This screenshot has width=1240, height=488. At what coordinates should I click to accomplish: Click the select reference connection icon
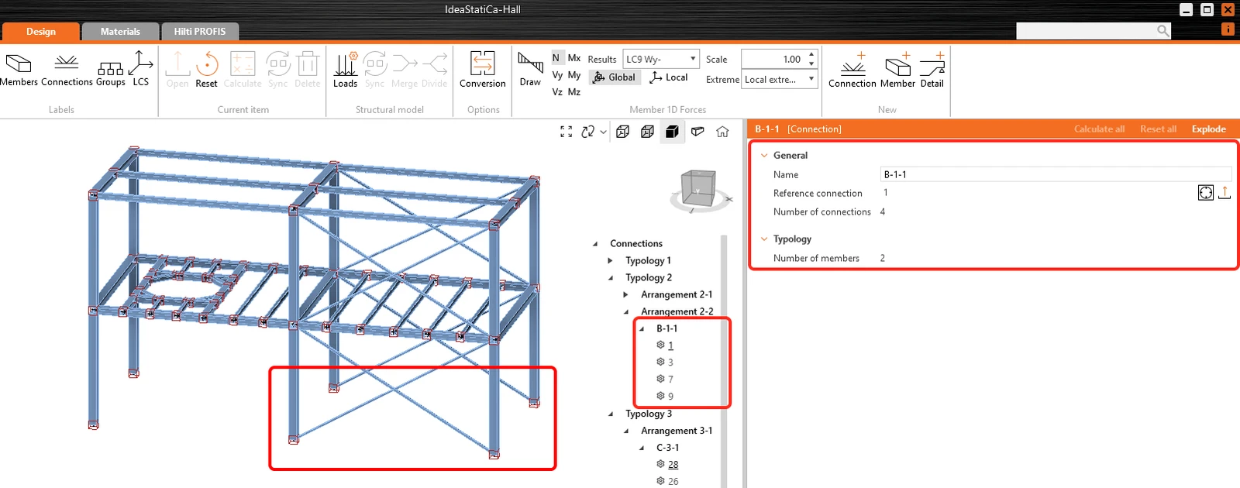coord(1205,193)
